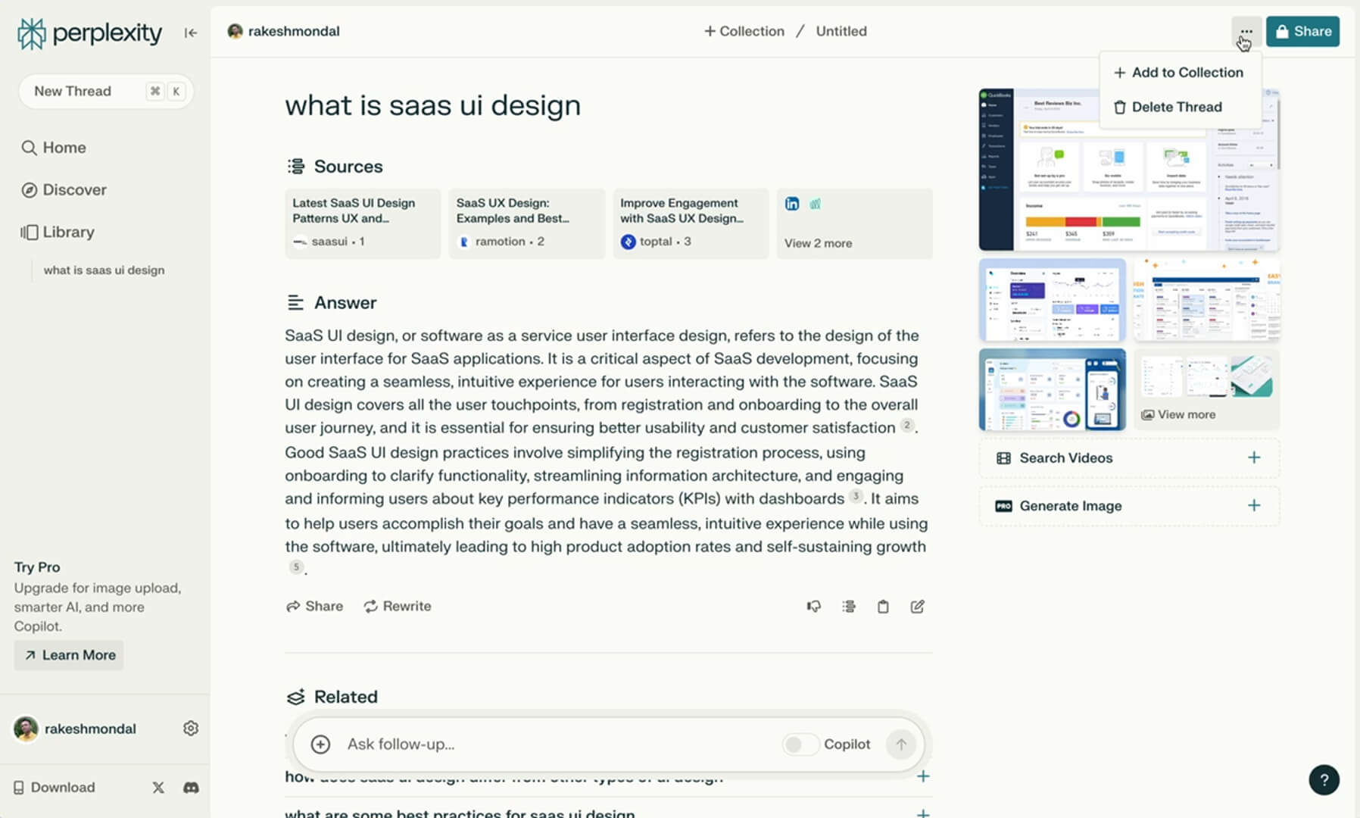
Task: Click the X (Twitter) icon near Download
Action: (158, 788)
